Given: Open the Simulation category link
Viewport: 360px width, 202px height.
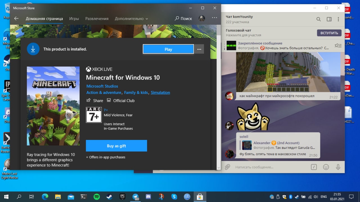Looking at the screenshot, I should pos(160,92).
